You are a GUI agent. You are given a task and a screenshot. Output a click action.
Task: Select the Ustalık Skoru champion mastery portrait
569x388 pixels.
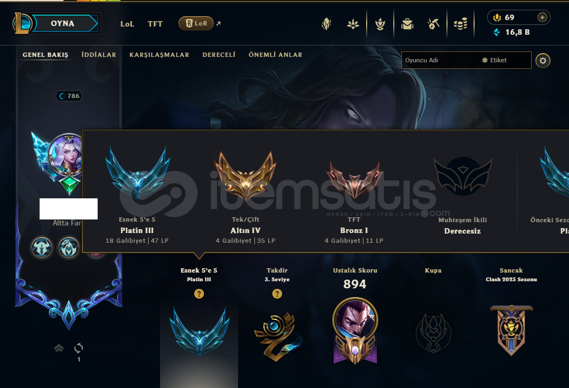pos(355,331)
